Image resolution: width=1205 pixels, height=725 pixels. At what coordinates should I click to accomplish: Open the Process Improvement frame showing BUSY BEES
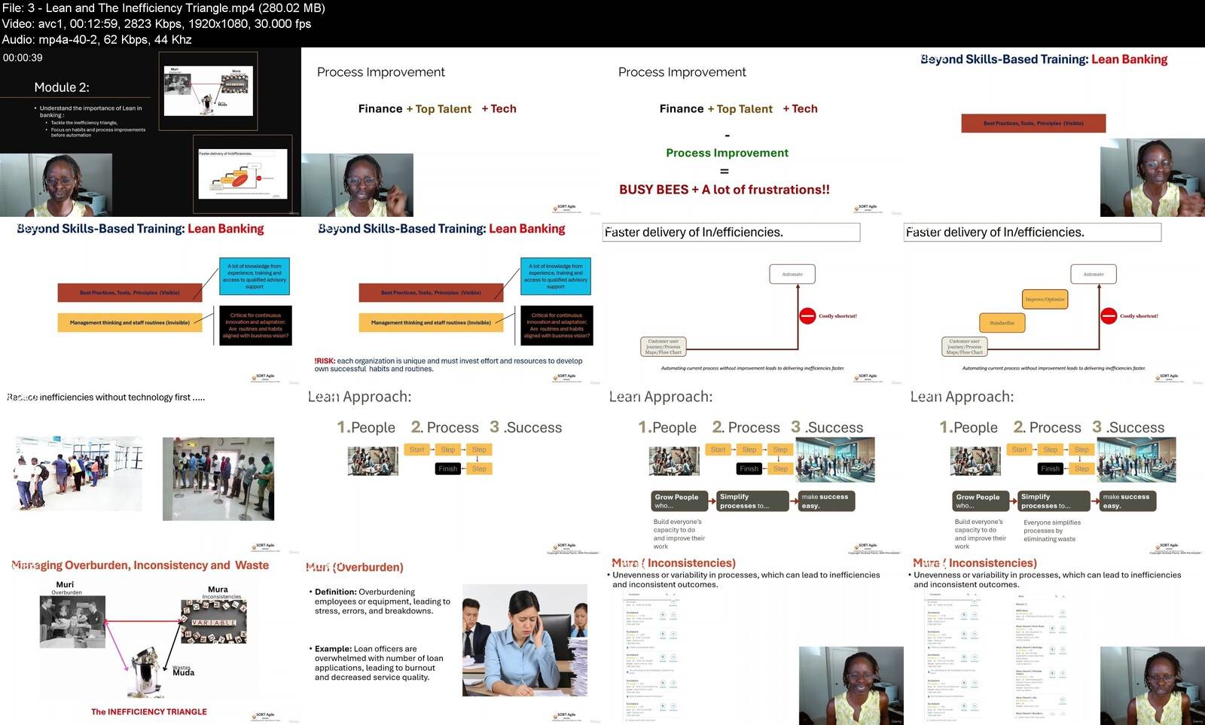(753, 133)
